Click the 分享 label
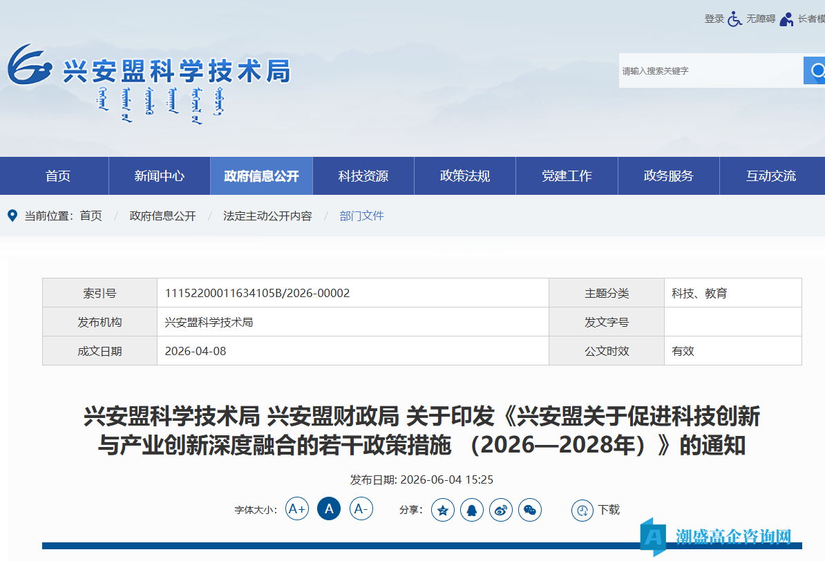Viewport: 825px width, 561px height. click(x=411, y=510)
